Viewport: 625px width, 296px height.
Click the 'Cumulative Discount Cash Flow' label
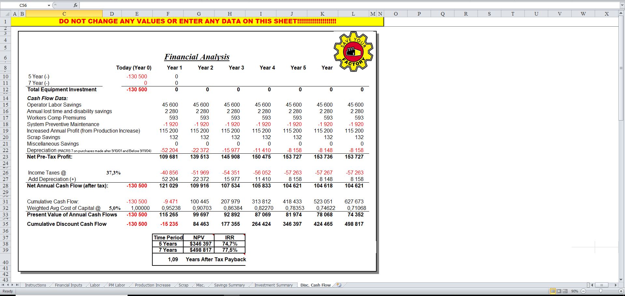(67, 224)
